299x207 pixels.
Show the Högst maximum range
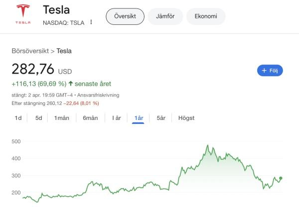pyautogui.click(x=186, y=118)
